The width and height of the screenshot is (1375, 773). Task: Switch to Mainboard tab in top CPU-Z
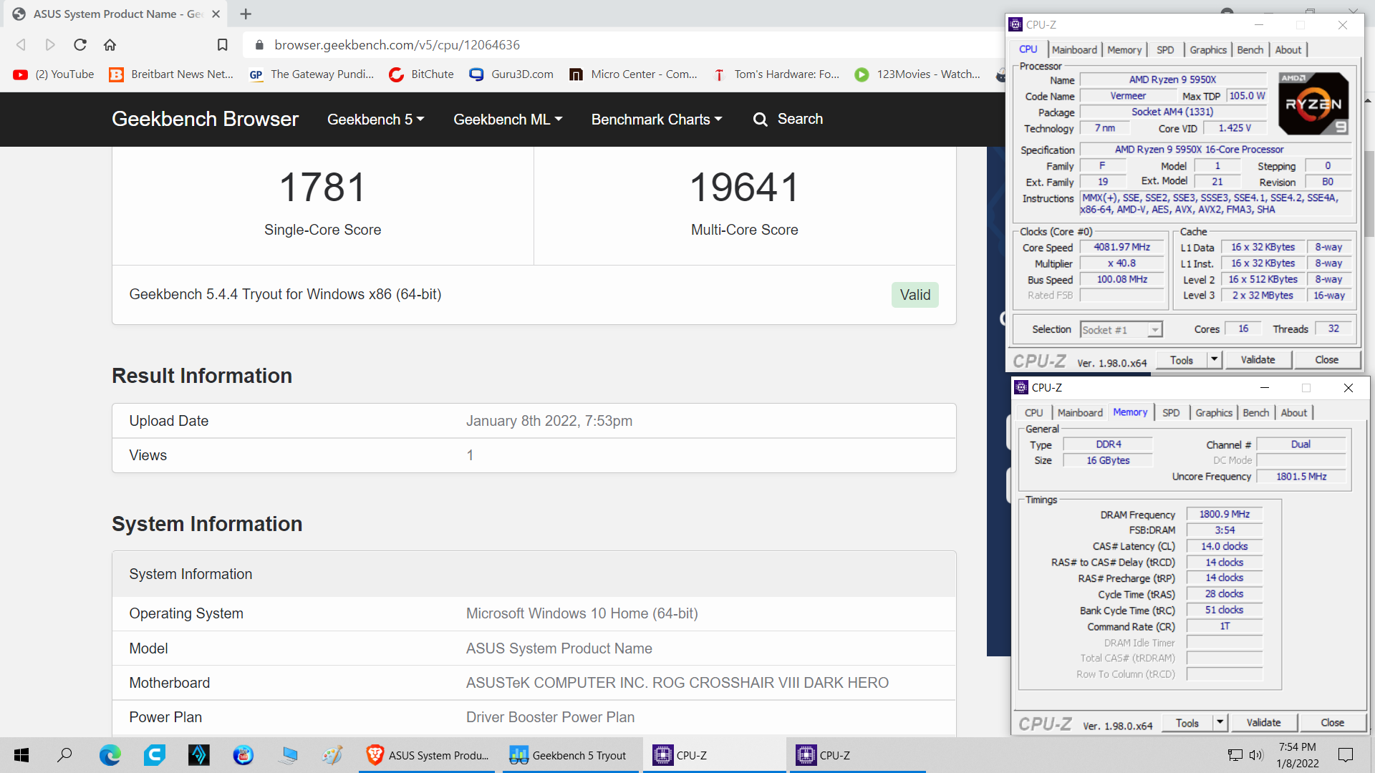pos(1074,50)
